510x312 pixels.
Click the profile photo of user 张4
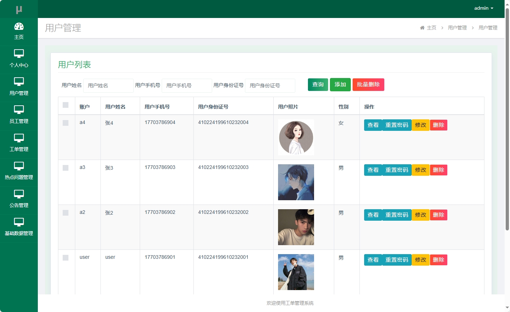(295, 137)
